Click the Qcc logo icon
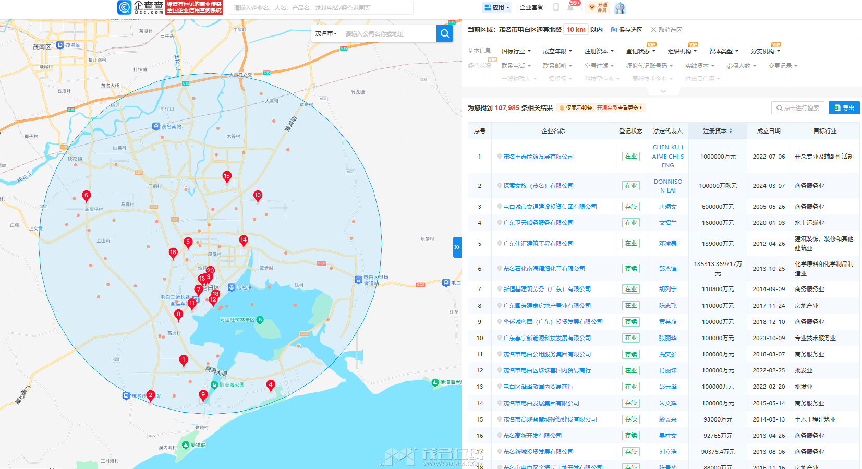 (x=124, y=7)
